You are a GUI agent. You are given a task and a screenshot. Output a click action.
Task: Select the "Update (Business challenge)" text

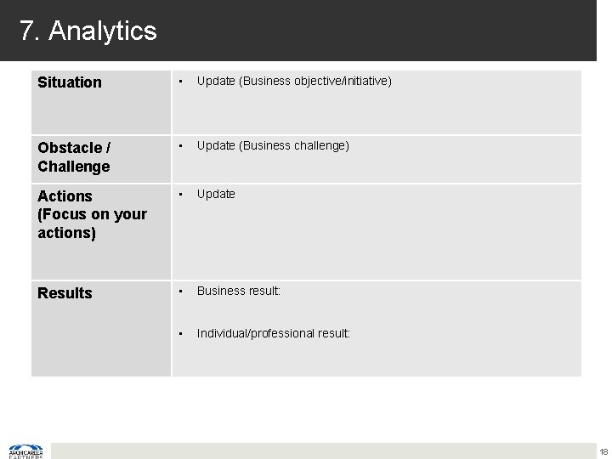273,145
